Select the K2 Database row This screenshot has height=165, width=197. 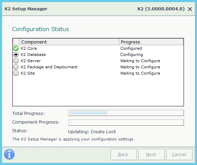[98, 55]
